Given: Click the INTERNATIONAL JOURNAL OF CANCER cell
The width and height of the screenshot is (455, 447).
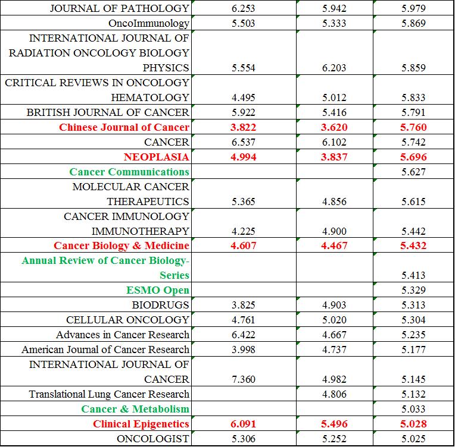Looking at the screenshot, I should pos(96,372).
